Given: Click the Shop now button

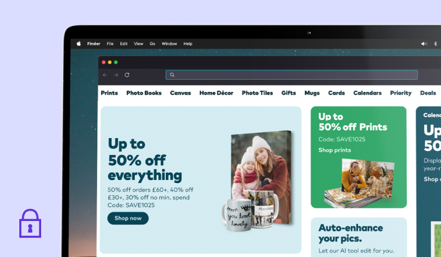Looking at the screenshot, I should click(128, 218).
